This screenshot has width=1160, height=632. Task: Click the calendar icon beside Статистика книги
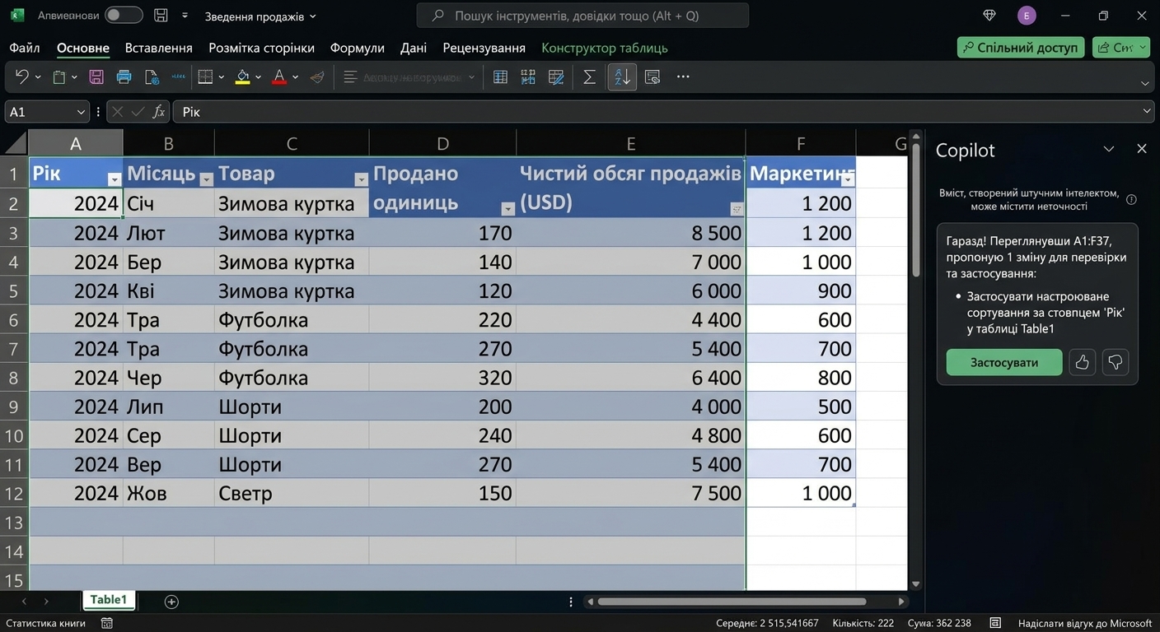click(107, 623)
